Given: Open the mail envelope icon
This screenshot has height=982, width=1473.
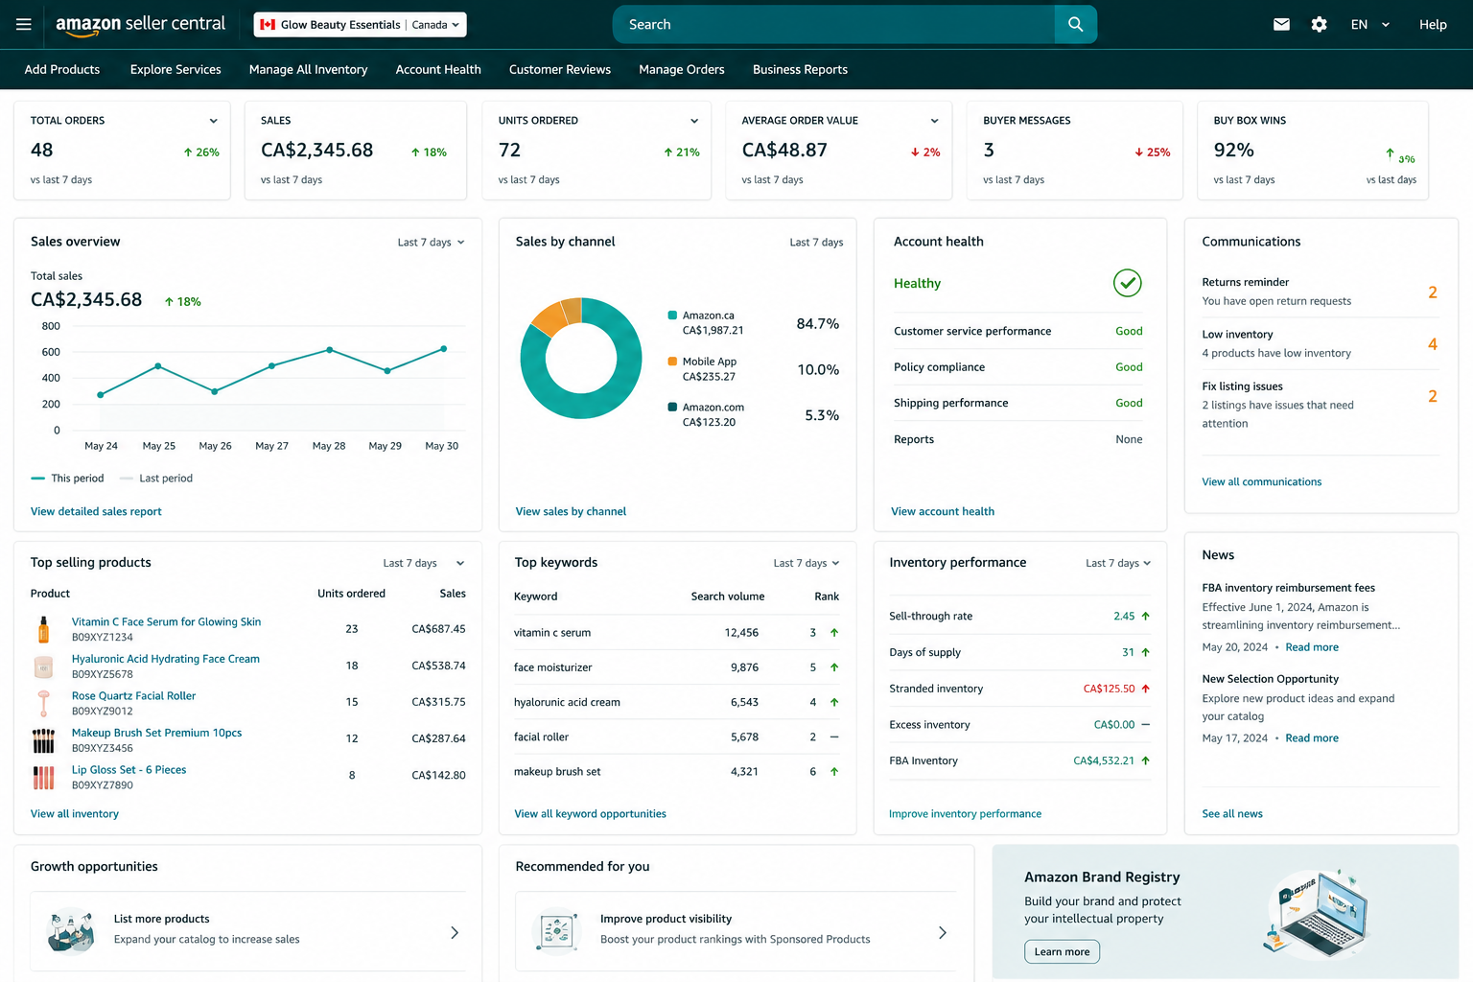Looking at the screenshot, I should click(1281, 24).
